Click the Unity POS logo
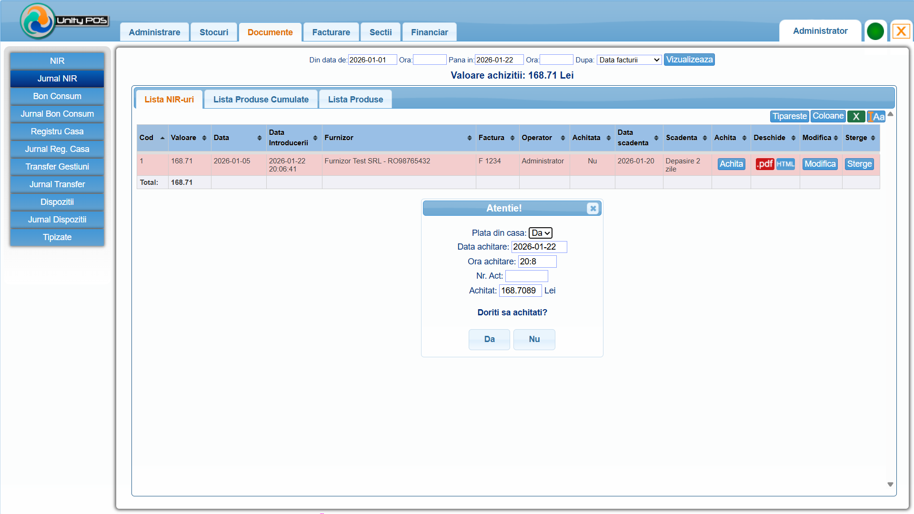Screen dimensions: 914x514 pyautogui.click(x=64, y=21)
